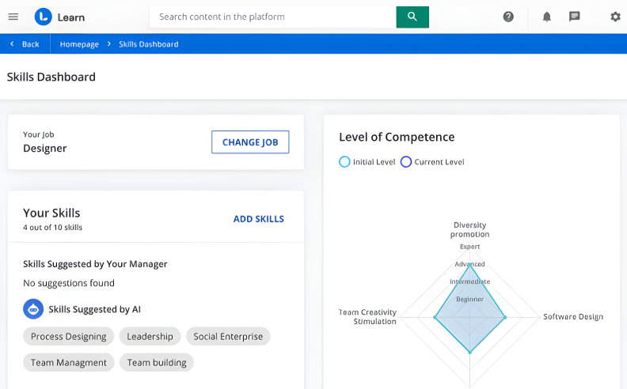Open the messages chat icon
The height and width of the screenshot is (389, 627).
tap(575, 17)
